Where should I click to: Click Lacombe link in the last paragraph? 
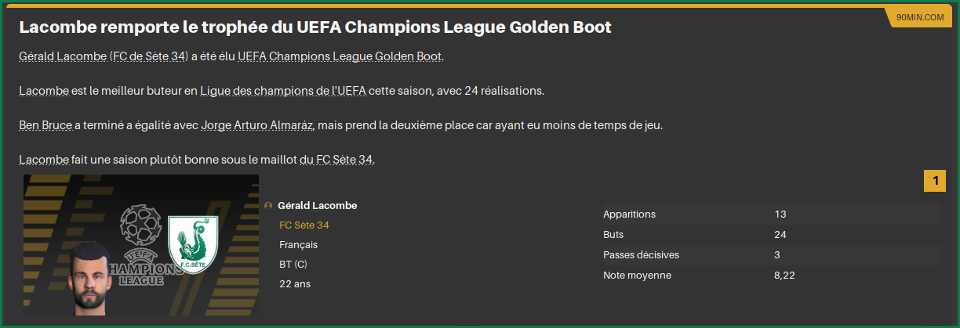click(x=44, y=160)
